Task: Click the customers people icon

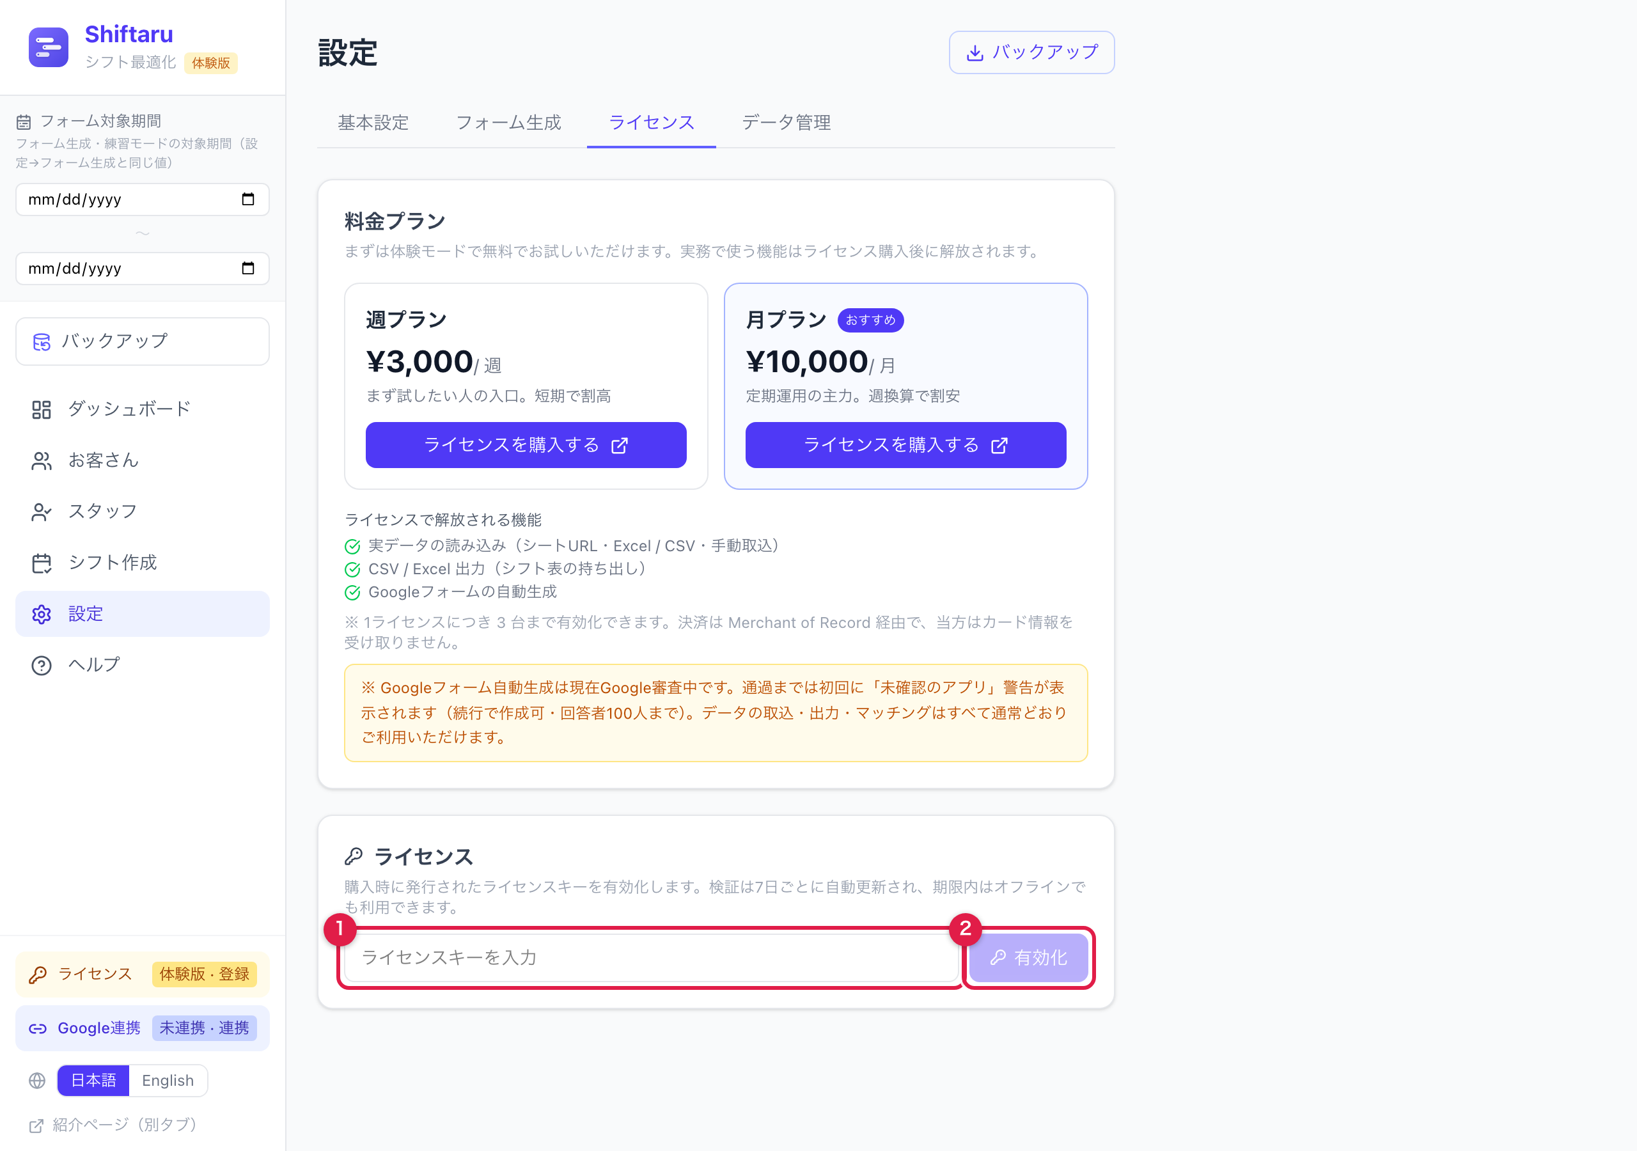Action: coord(42,462)
